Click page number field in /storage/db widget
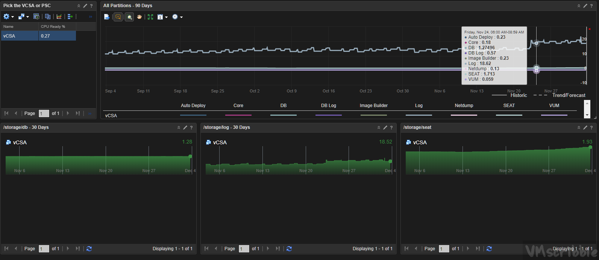The height and width of the screenshot is (260, 599). [44, 249]
